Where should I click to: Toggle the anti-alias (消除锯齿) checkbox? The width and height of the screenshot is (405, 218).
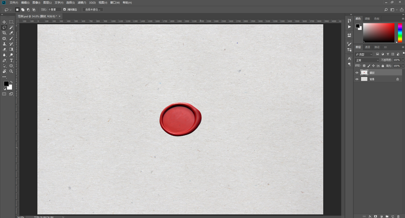click(64, 9)
